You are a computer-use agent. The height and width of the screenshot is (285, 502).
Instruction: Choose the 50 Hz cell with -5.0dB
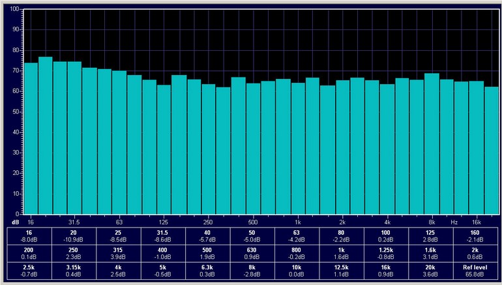252,236
